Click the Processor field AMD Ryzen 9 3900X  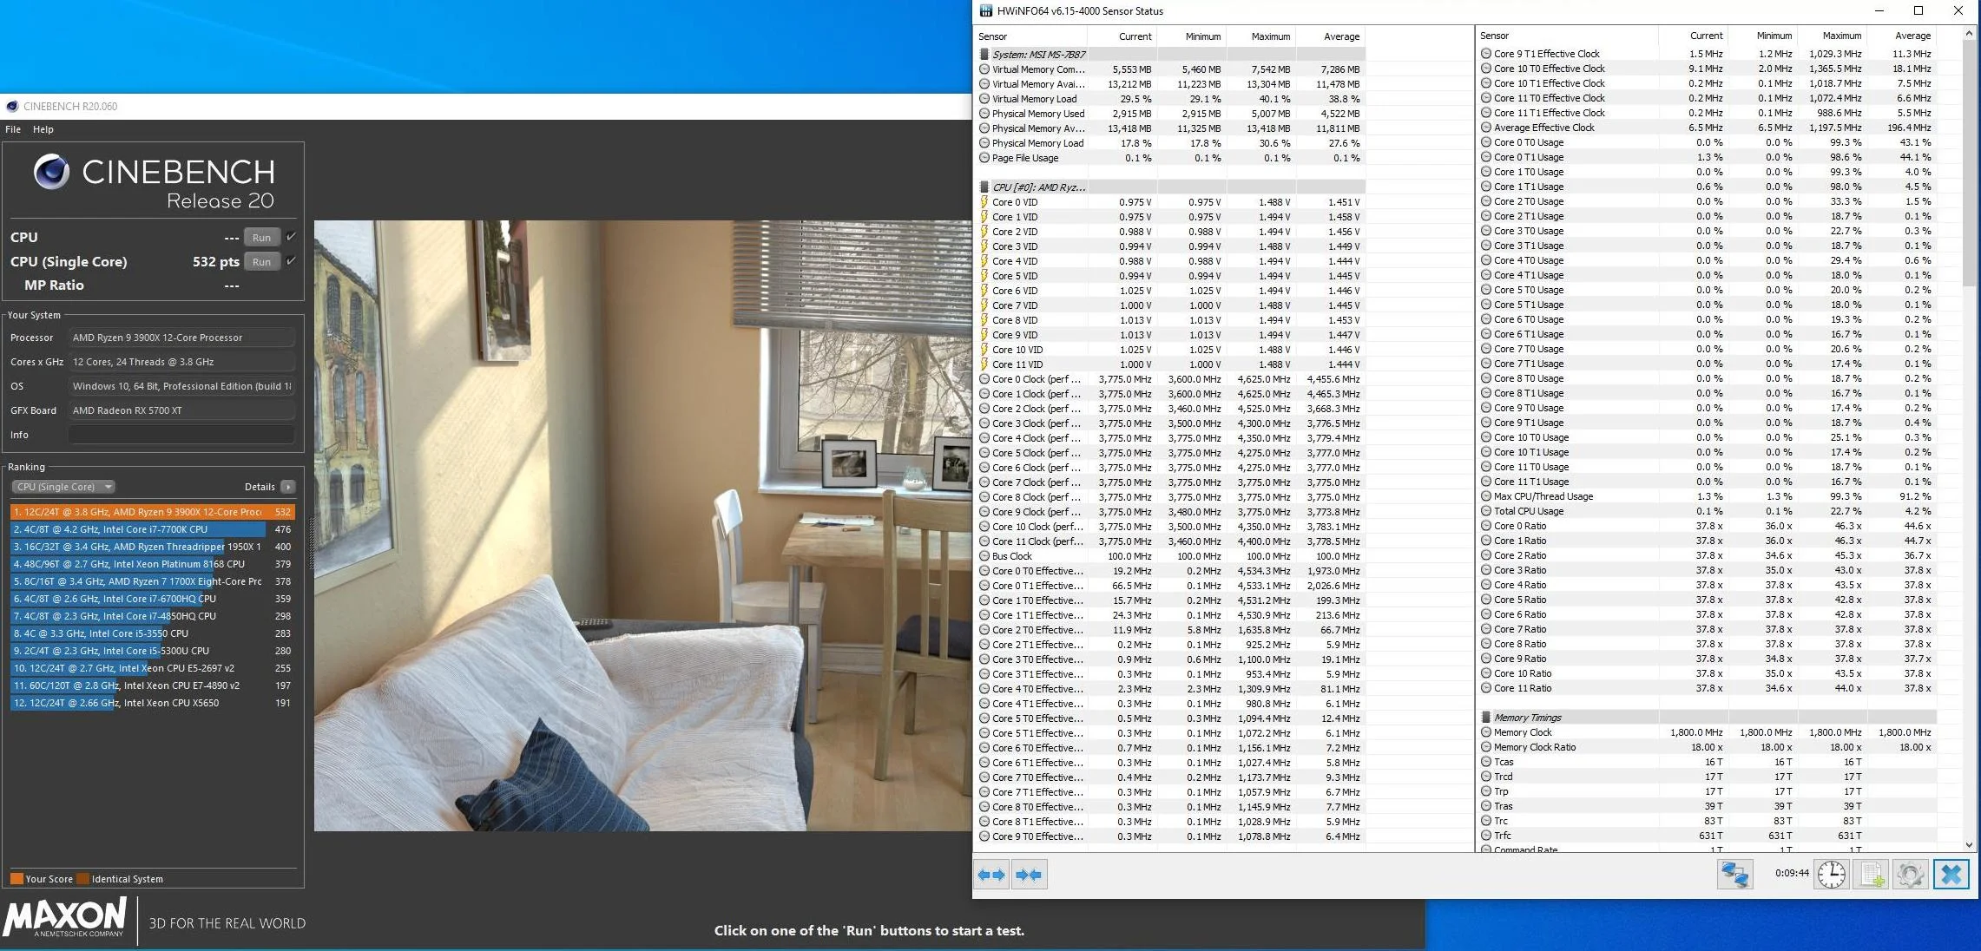(181, 338)
